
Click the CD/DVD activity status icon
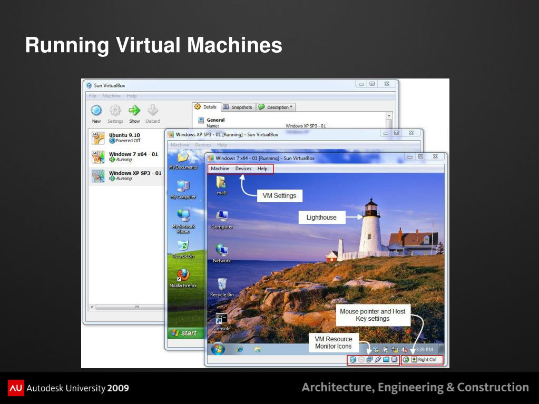coord(361,360)
